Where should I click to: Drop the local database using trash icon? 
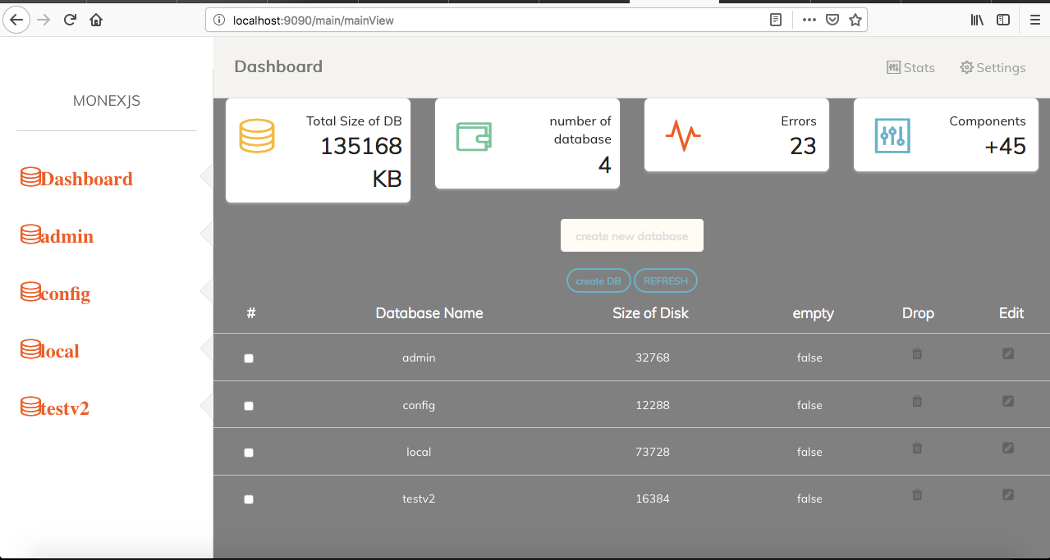coord(917,448)
